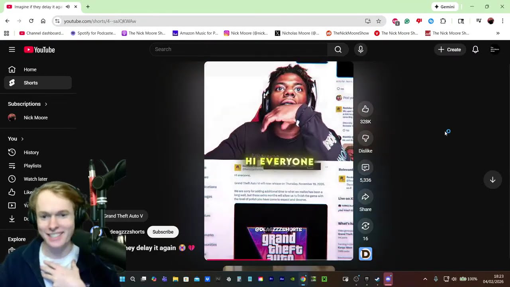Go back to the previous page

pos(7,21)
